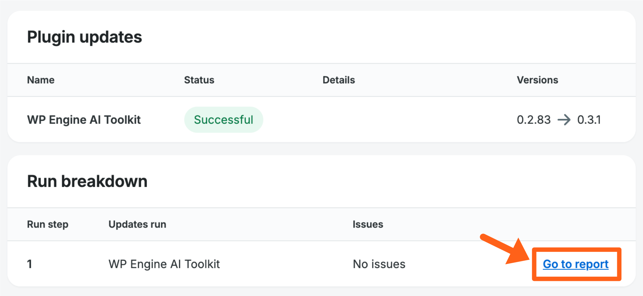Click the new version number 0.3.1

point(589,120)
